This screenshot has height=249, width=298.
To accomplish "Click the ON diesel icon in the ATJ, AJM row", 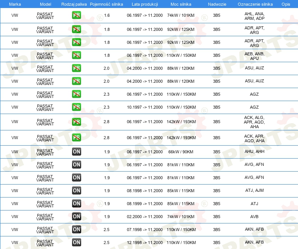I will coord(76,190).
